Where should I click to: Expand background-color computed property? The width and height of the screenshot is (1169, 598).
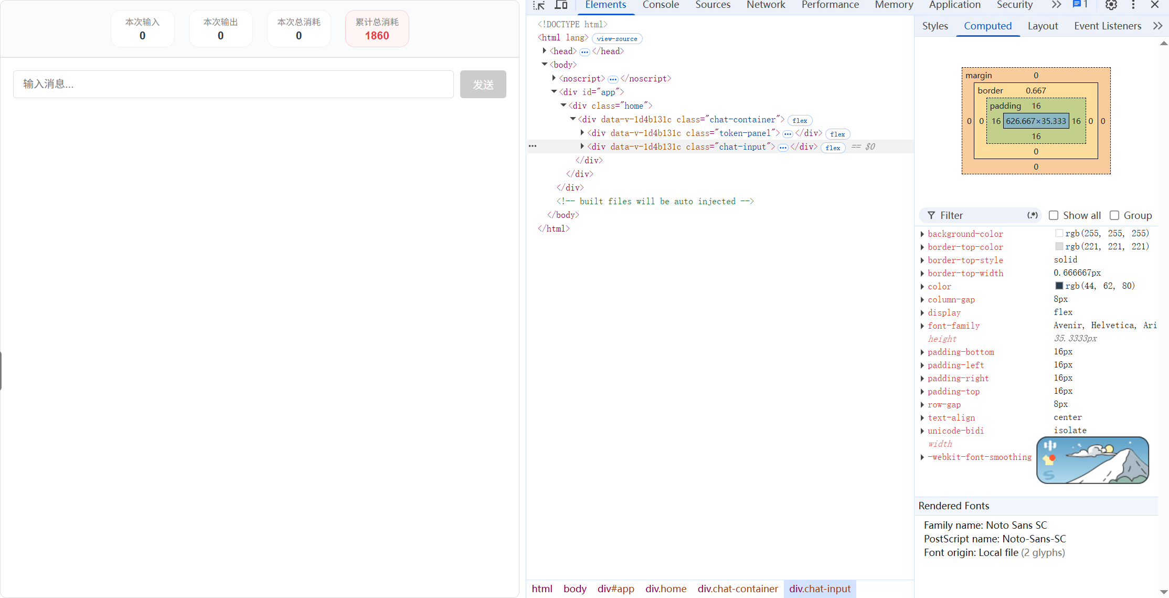coord(922,234)
